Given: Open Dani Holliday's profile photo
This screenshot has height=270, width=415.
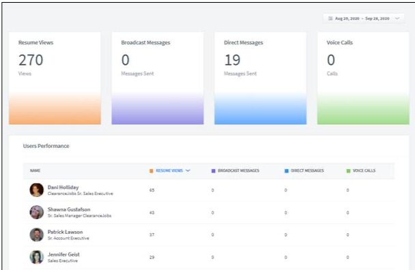Looking at the screenshot, I should (37, 190).
